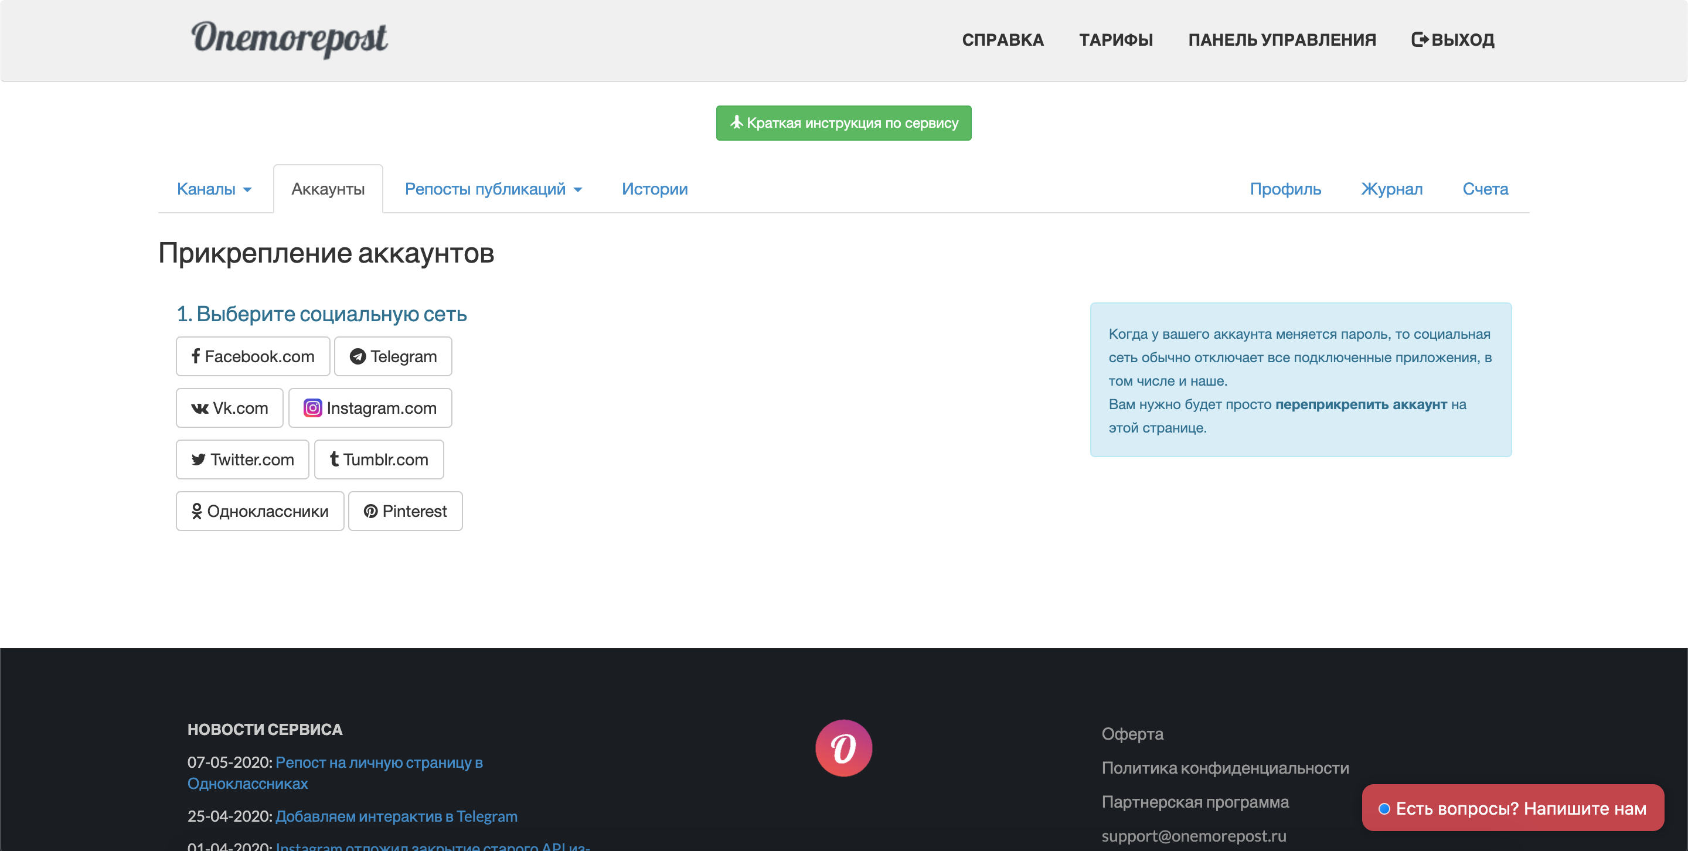1688x851 pixels.
Task: Click the 07-05-2020 news date
Action: (229, 763)
